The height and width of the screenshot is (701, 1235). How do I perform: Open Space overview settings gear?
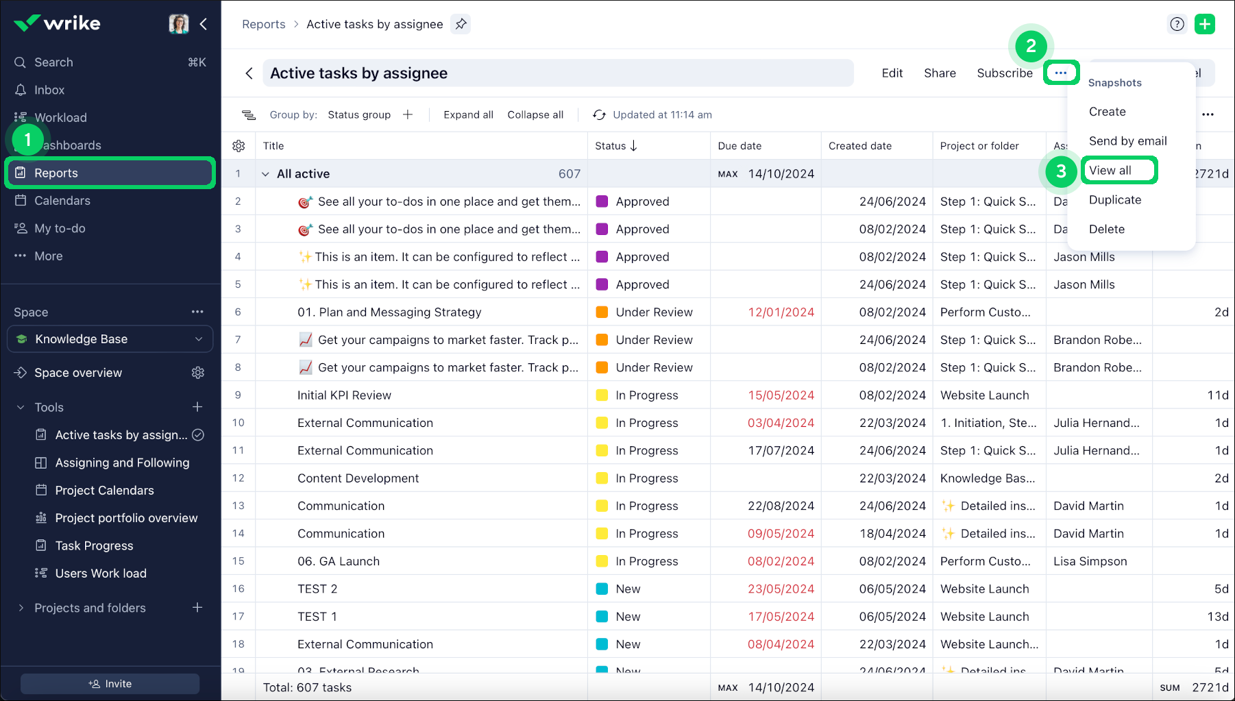click(x=198, y=373)
